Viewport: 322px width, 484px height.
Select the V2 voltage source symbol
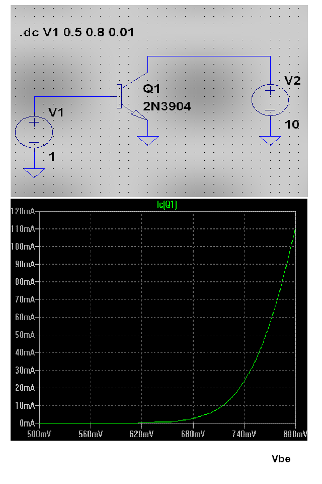click(x=270, y=100)
